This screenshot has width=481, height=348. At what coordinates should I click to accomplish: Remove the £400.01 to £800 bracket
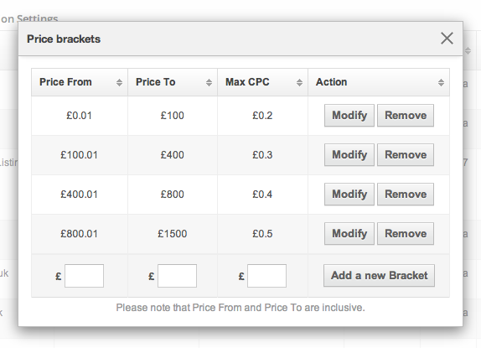406,195
